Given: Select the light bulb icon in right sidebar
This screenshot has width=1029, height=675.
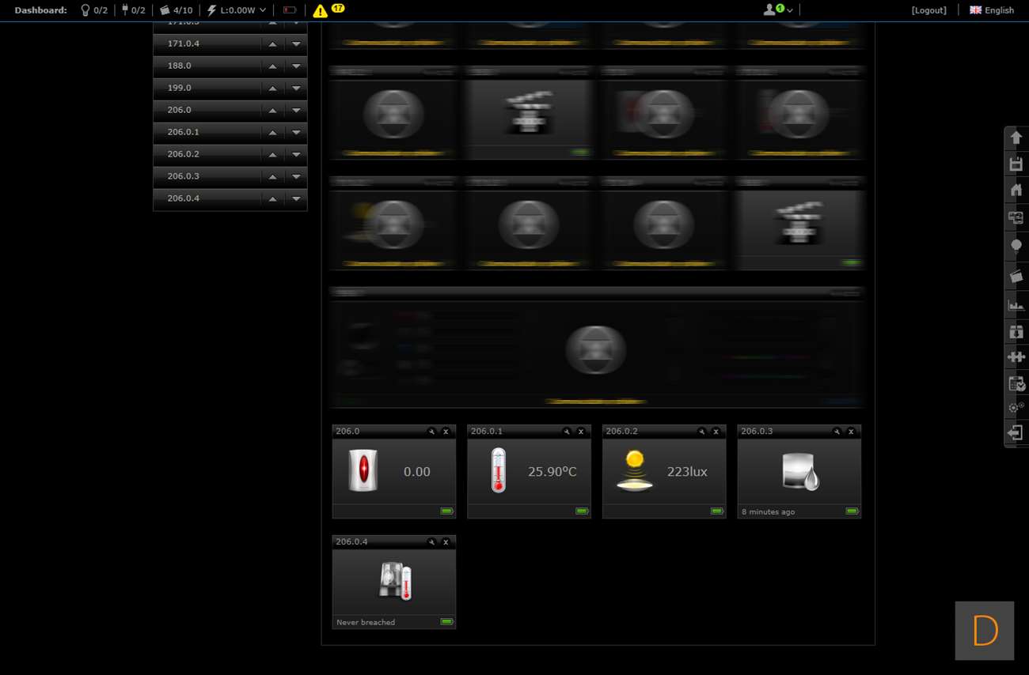Looking at the screenshot, I should pyautogui.click(x=1016, y=247).
